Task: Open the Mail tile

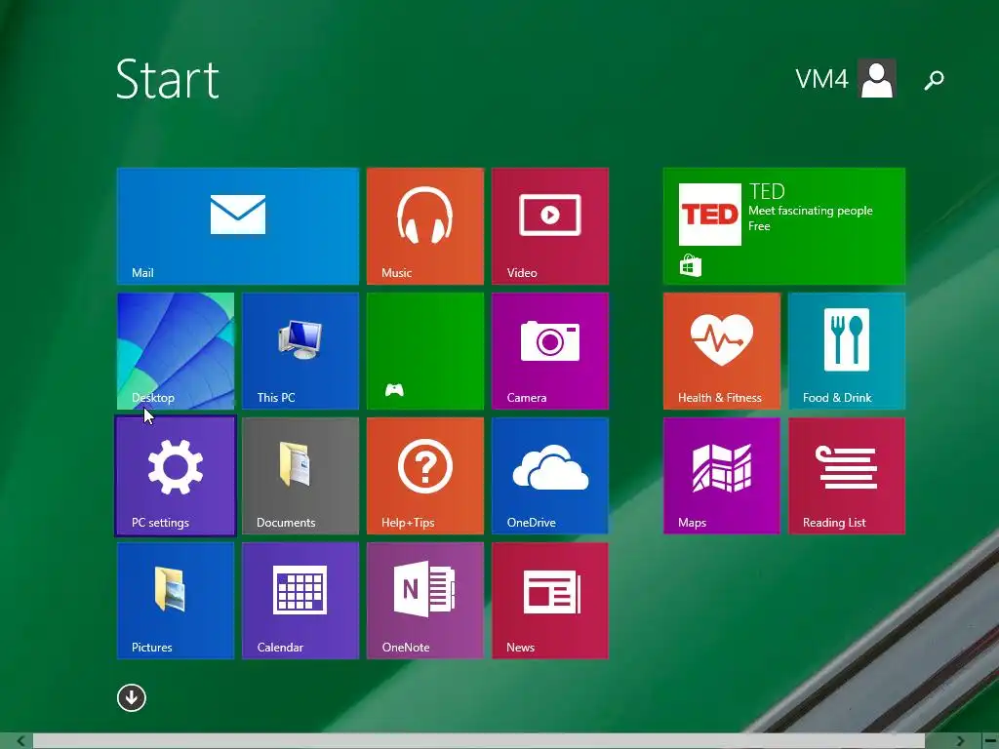Action: [238, 226]
